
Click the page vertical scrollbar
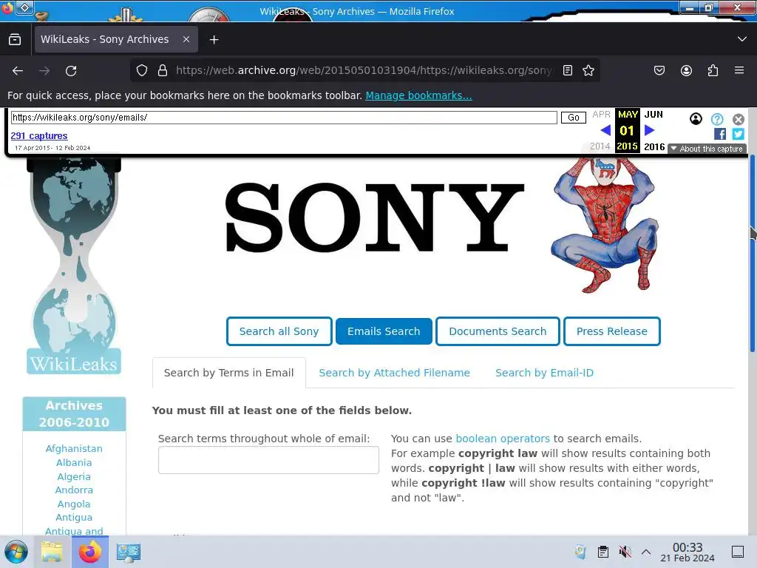coord(752,253)
